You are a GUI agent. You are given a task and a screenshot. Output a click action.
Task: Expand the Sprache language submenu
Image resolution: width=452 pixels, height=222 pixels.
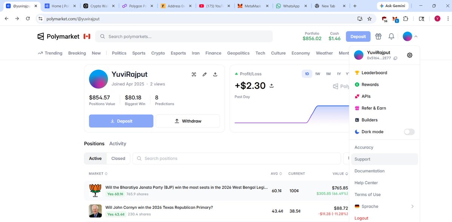coord(385,207)
